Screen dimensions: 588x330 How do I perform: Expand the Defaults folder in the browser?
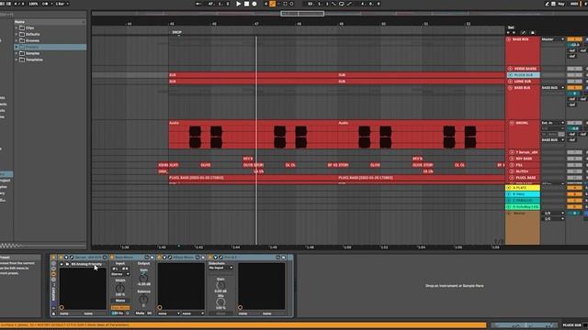[17, 35]
